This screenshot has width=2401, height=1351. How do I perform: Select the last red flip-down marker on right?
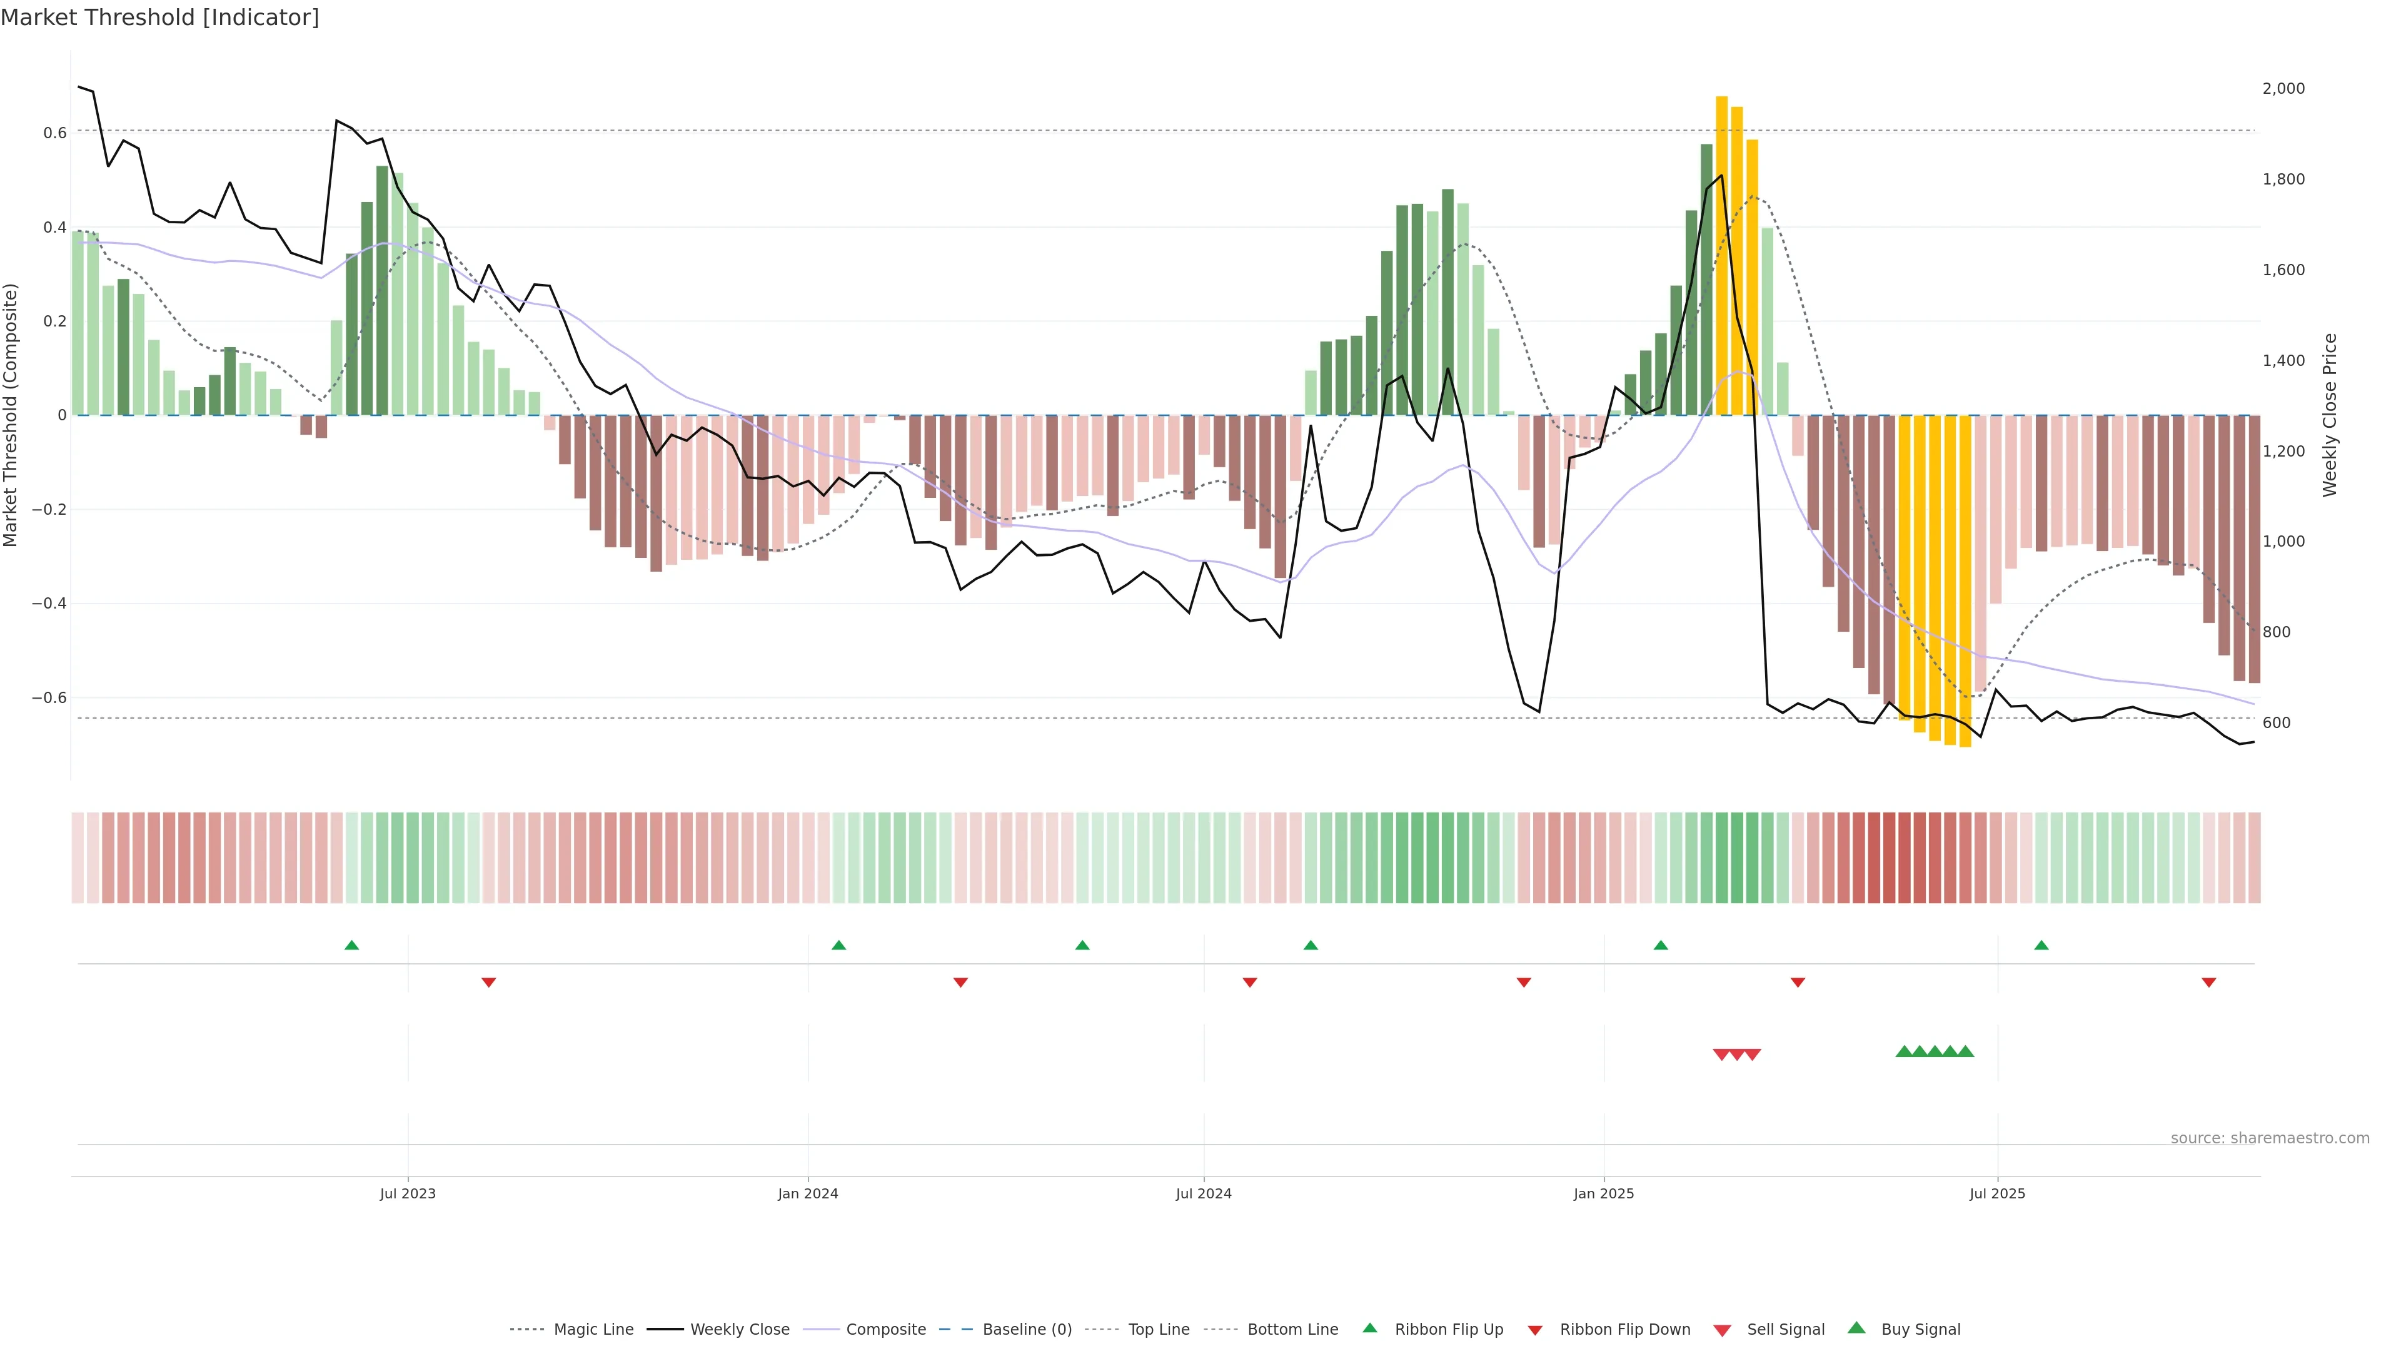[2208, 983]
